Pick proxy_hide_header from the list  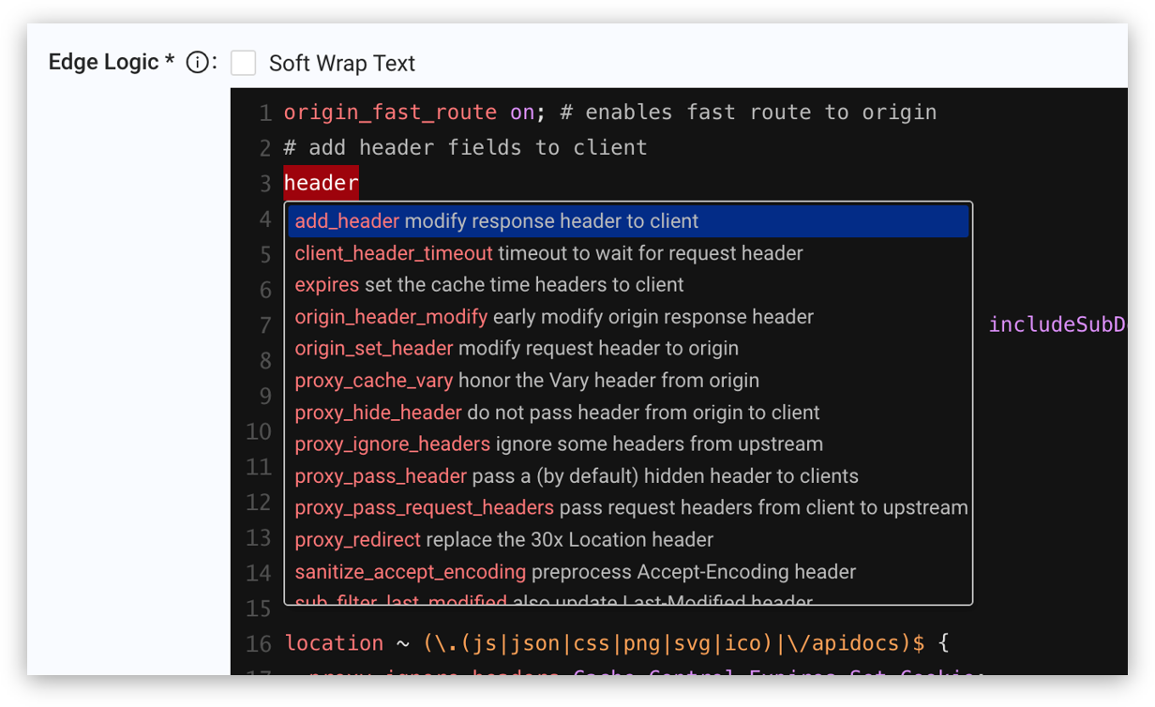(x=628, y=413)
